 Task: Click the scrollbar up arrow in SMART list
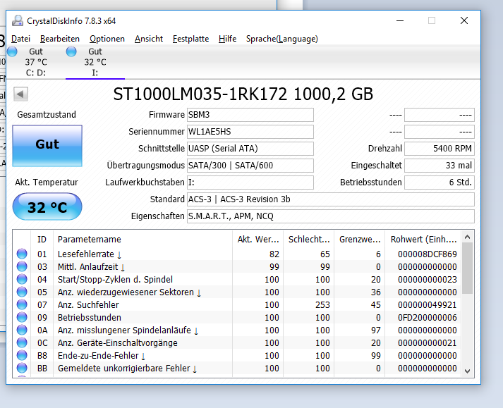point(468,237)
